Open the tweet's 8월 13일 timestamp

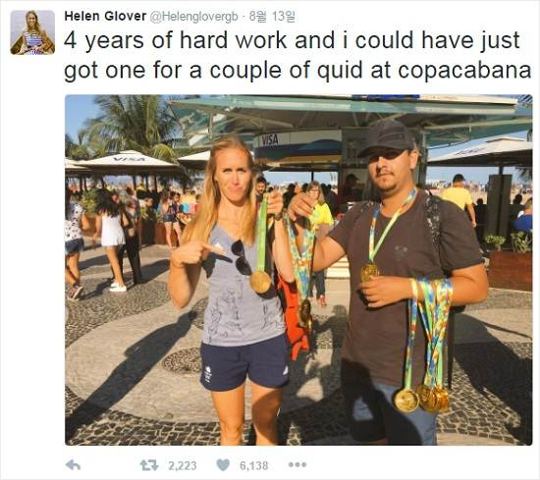(x=272, y=16)
